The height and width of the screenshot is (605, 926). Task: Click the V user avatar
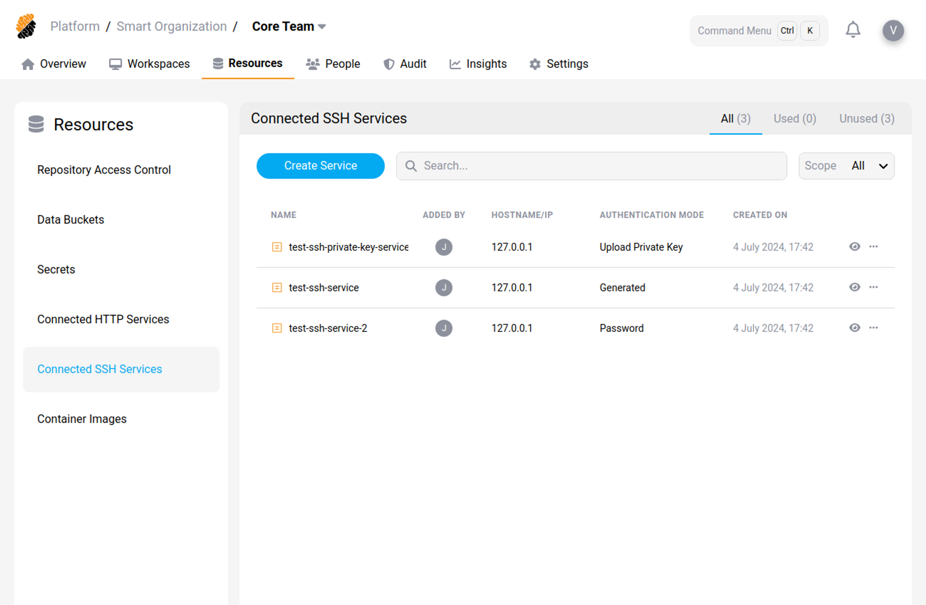pos(893,30)
